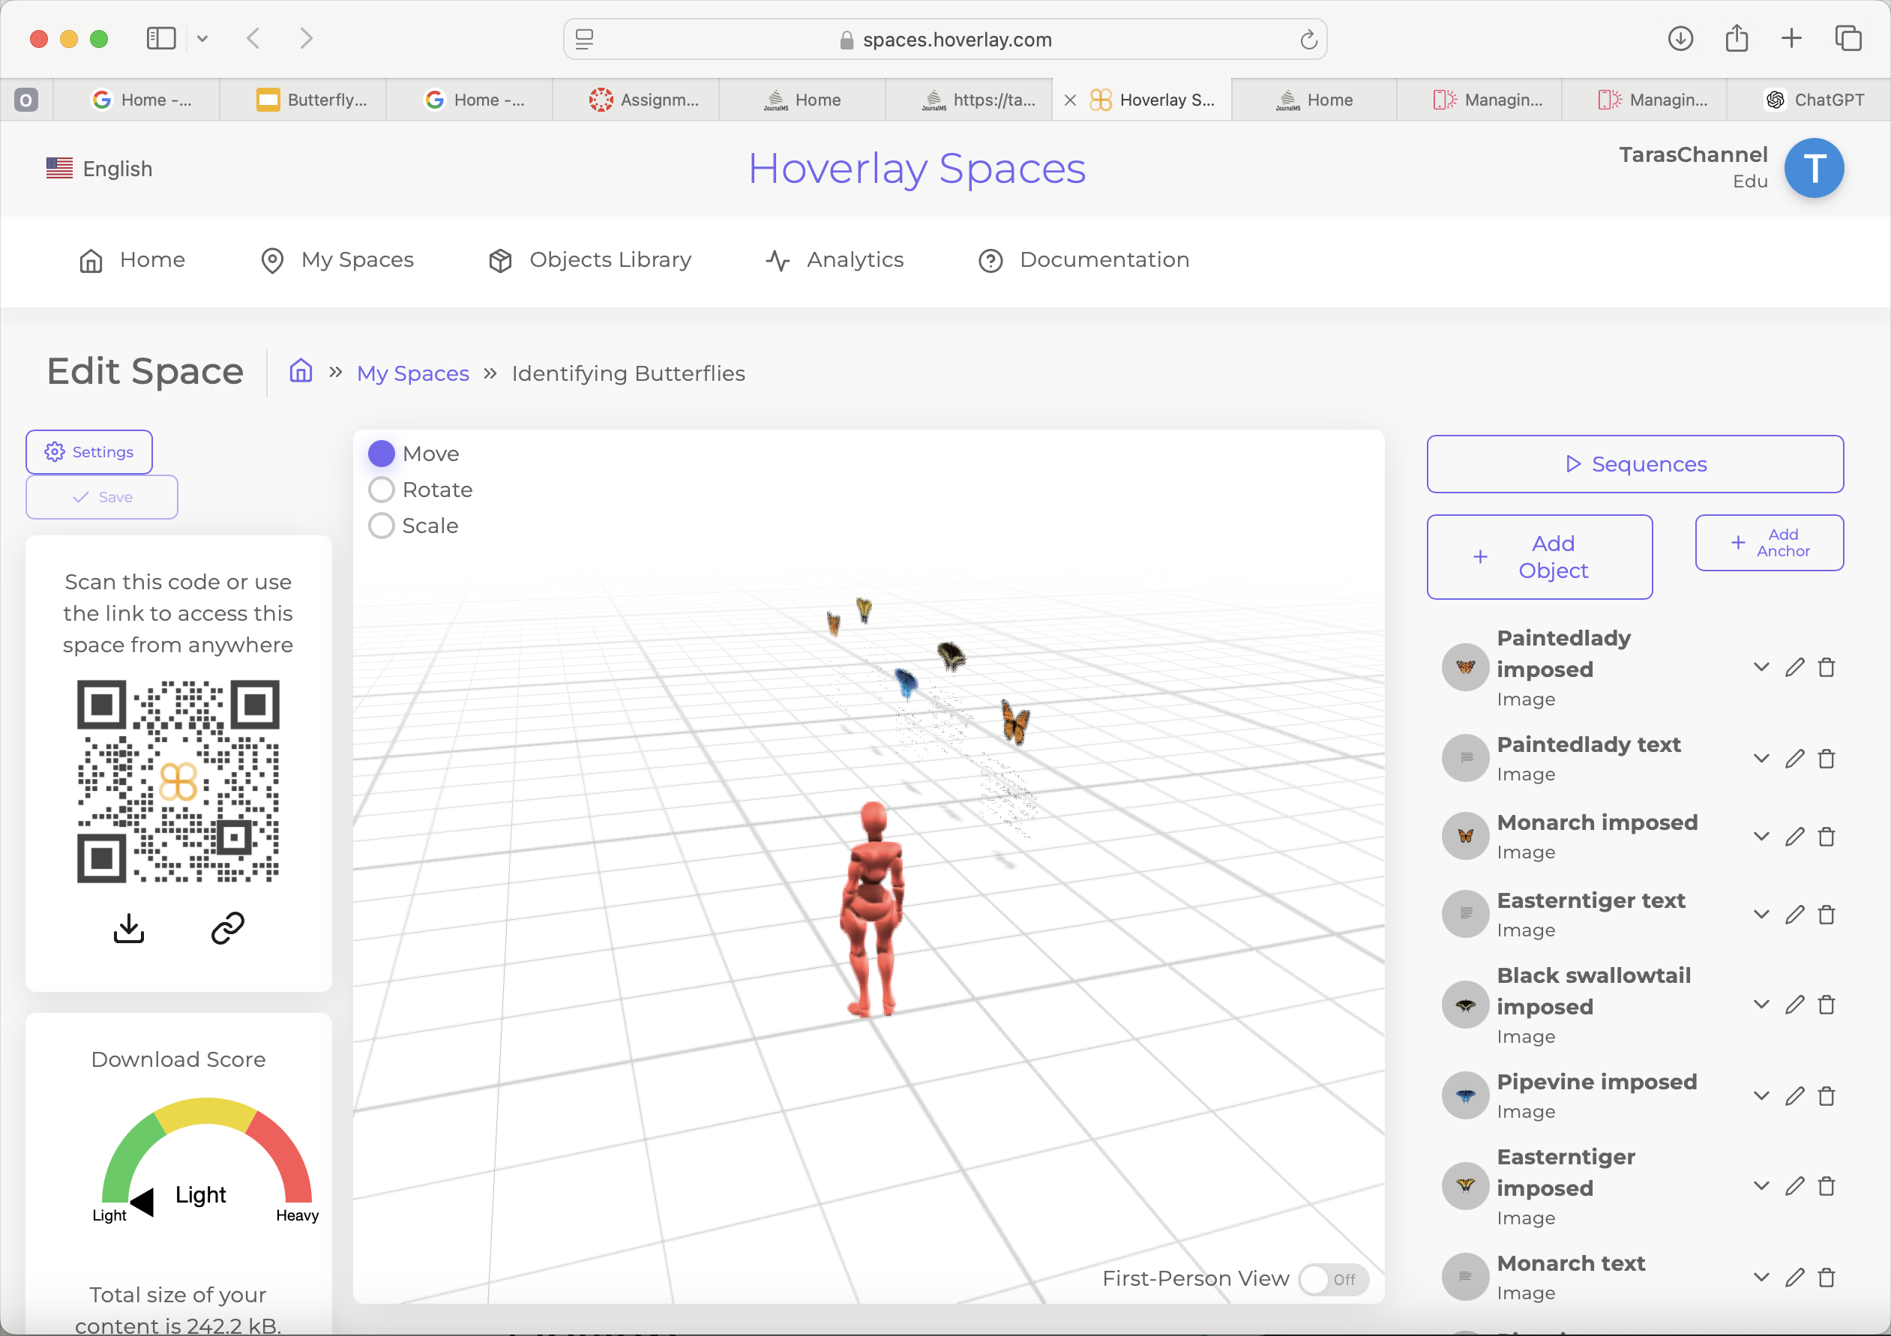The height and width of the screenshot is (1336, 1891).
Task: Delete the Pipevine imposed object
Action: tap(1826, 1096)
